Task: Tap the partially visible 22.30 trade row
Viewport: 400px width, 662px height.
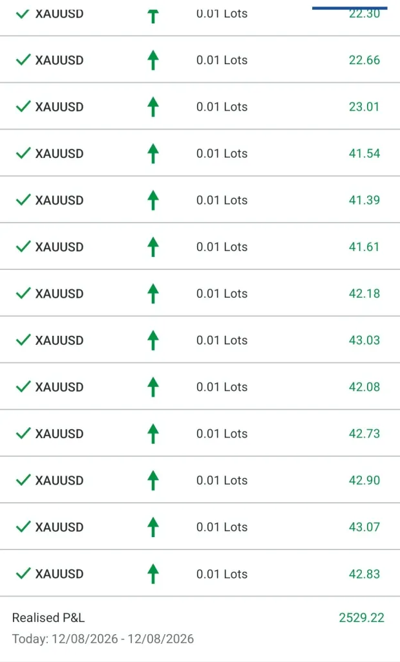Action: 200,17
